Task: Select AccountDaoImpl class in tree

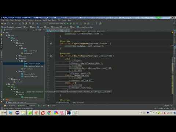Action: coord(30,51)
